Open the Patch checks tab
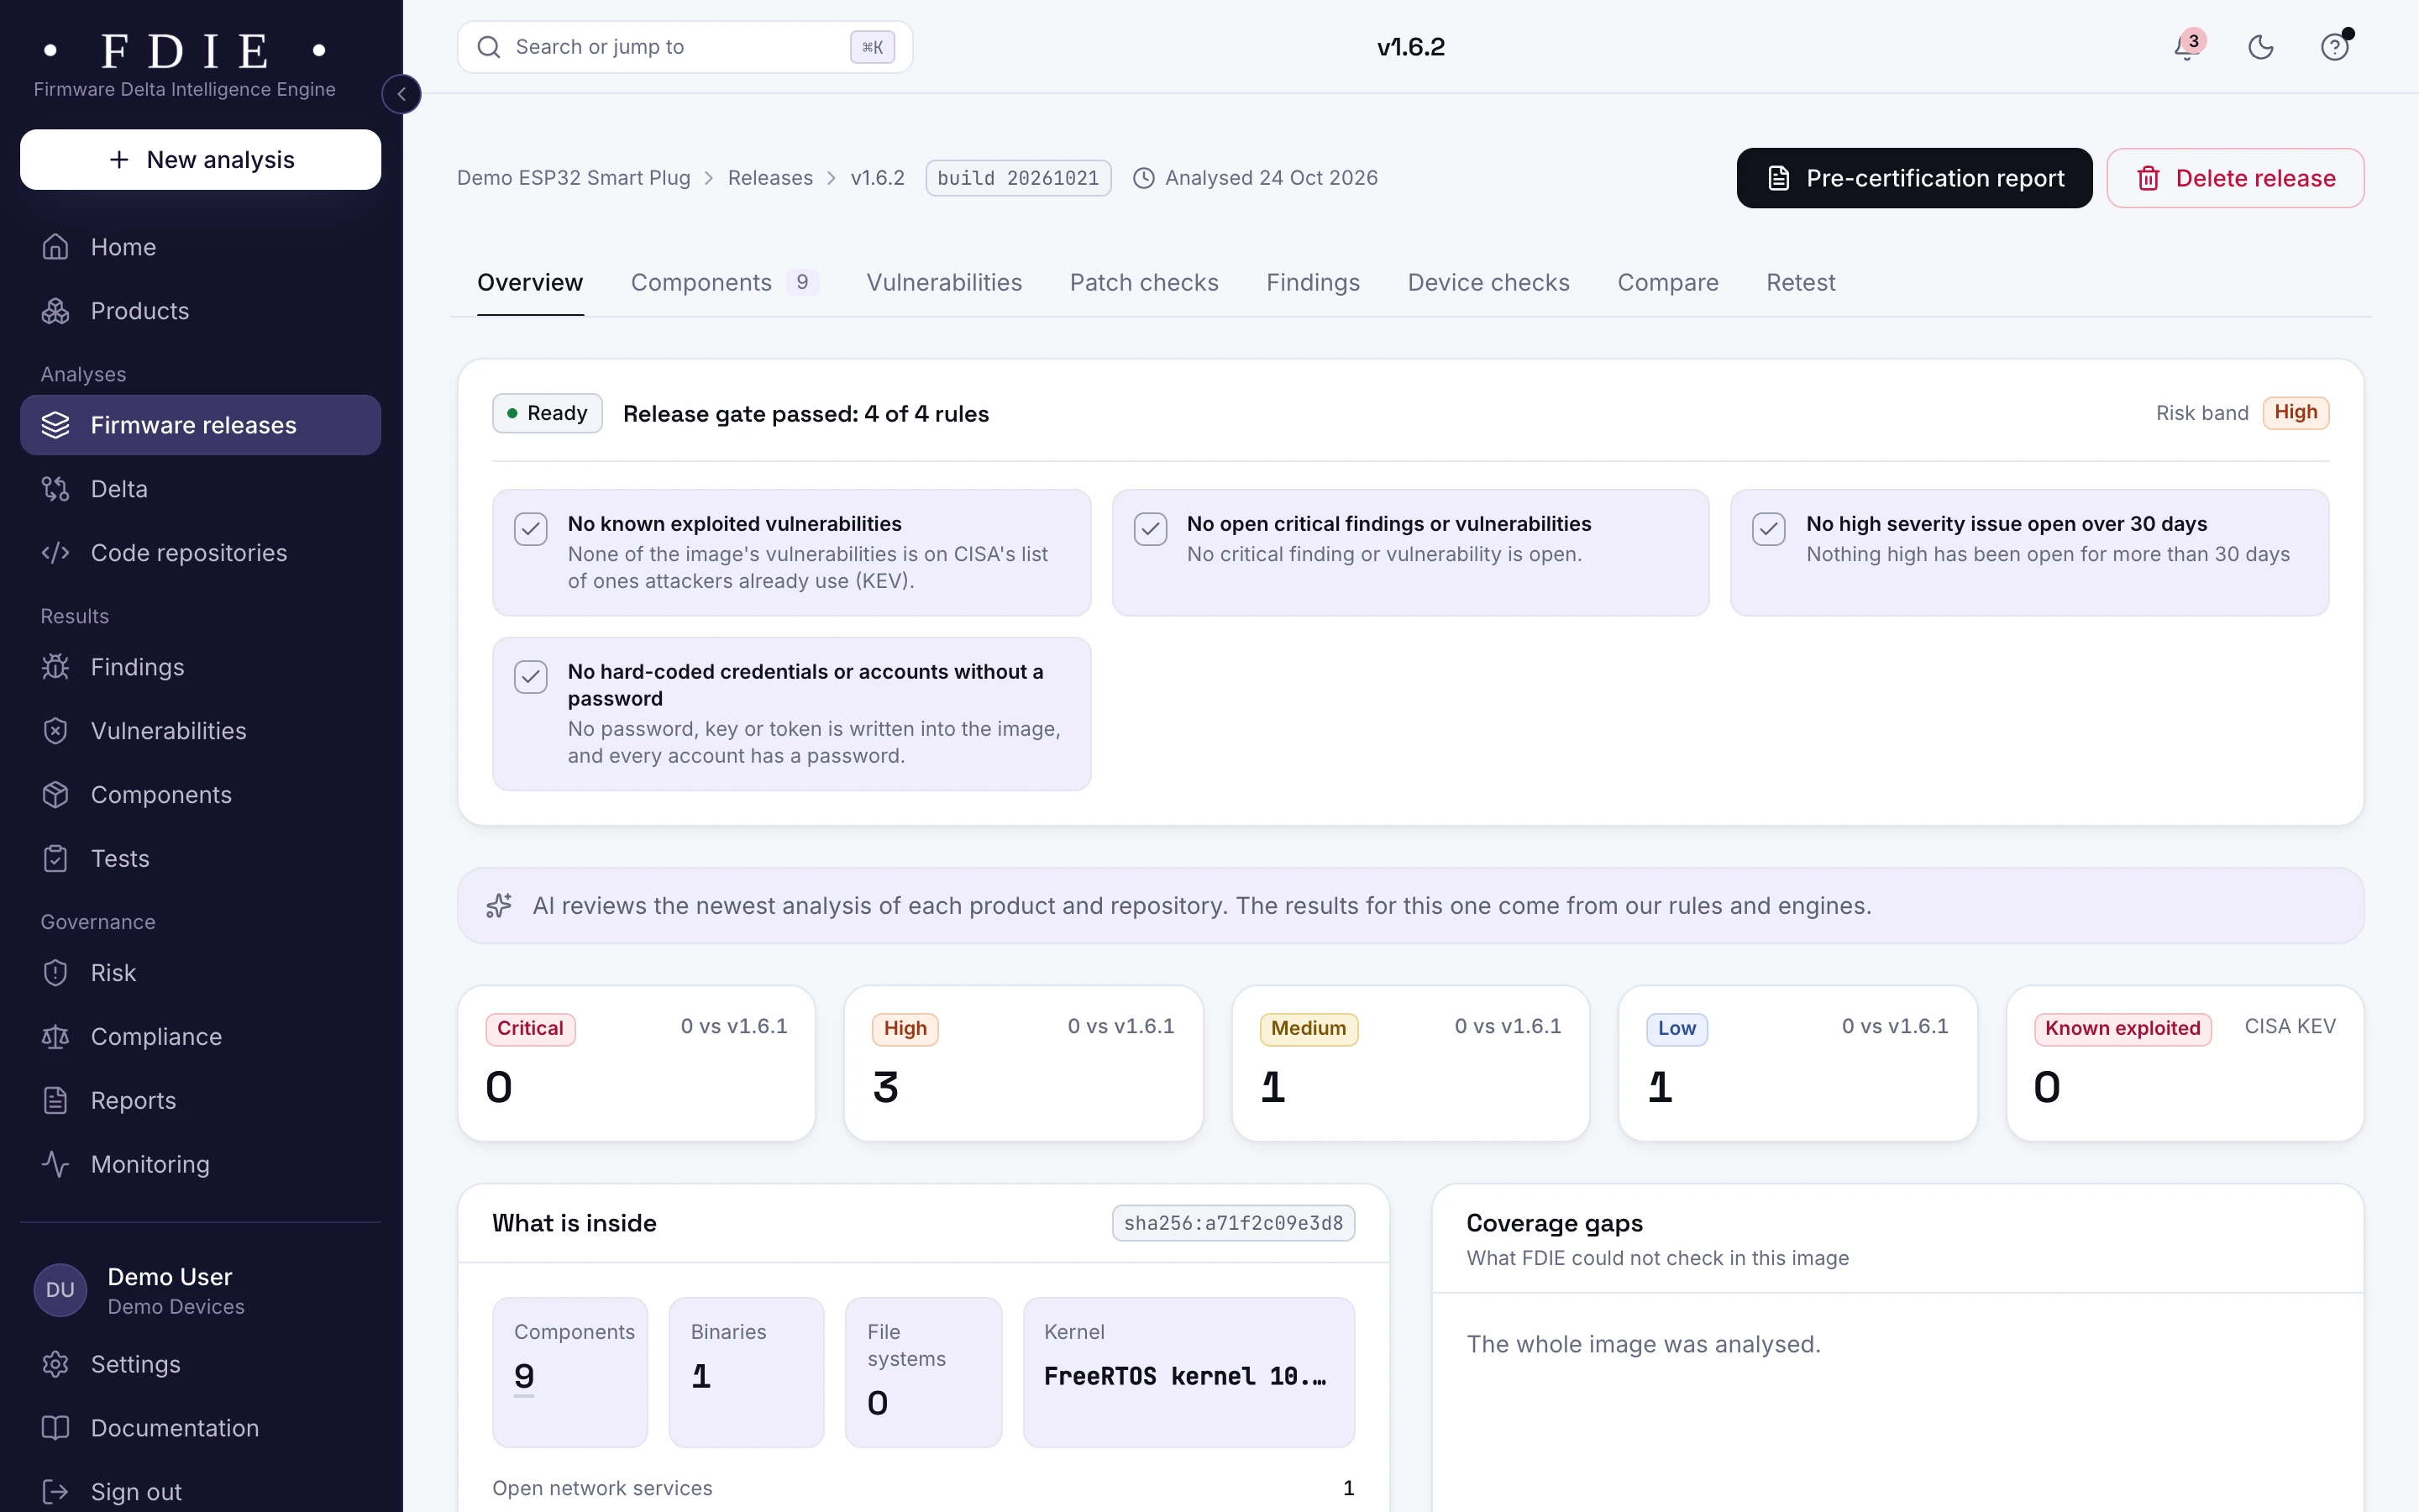2419x1512 pixels. [x=1143, y=283]
